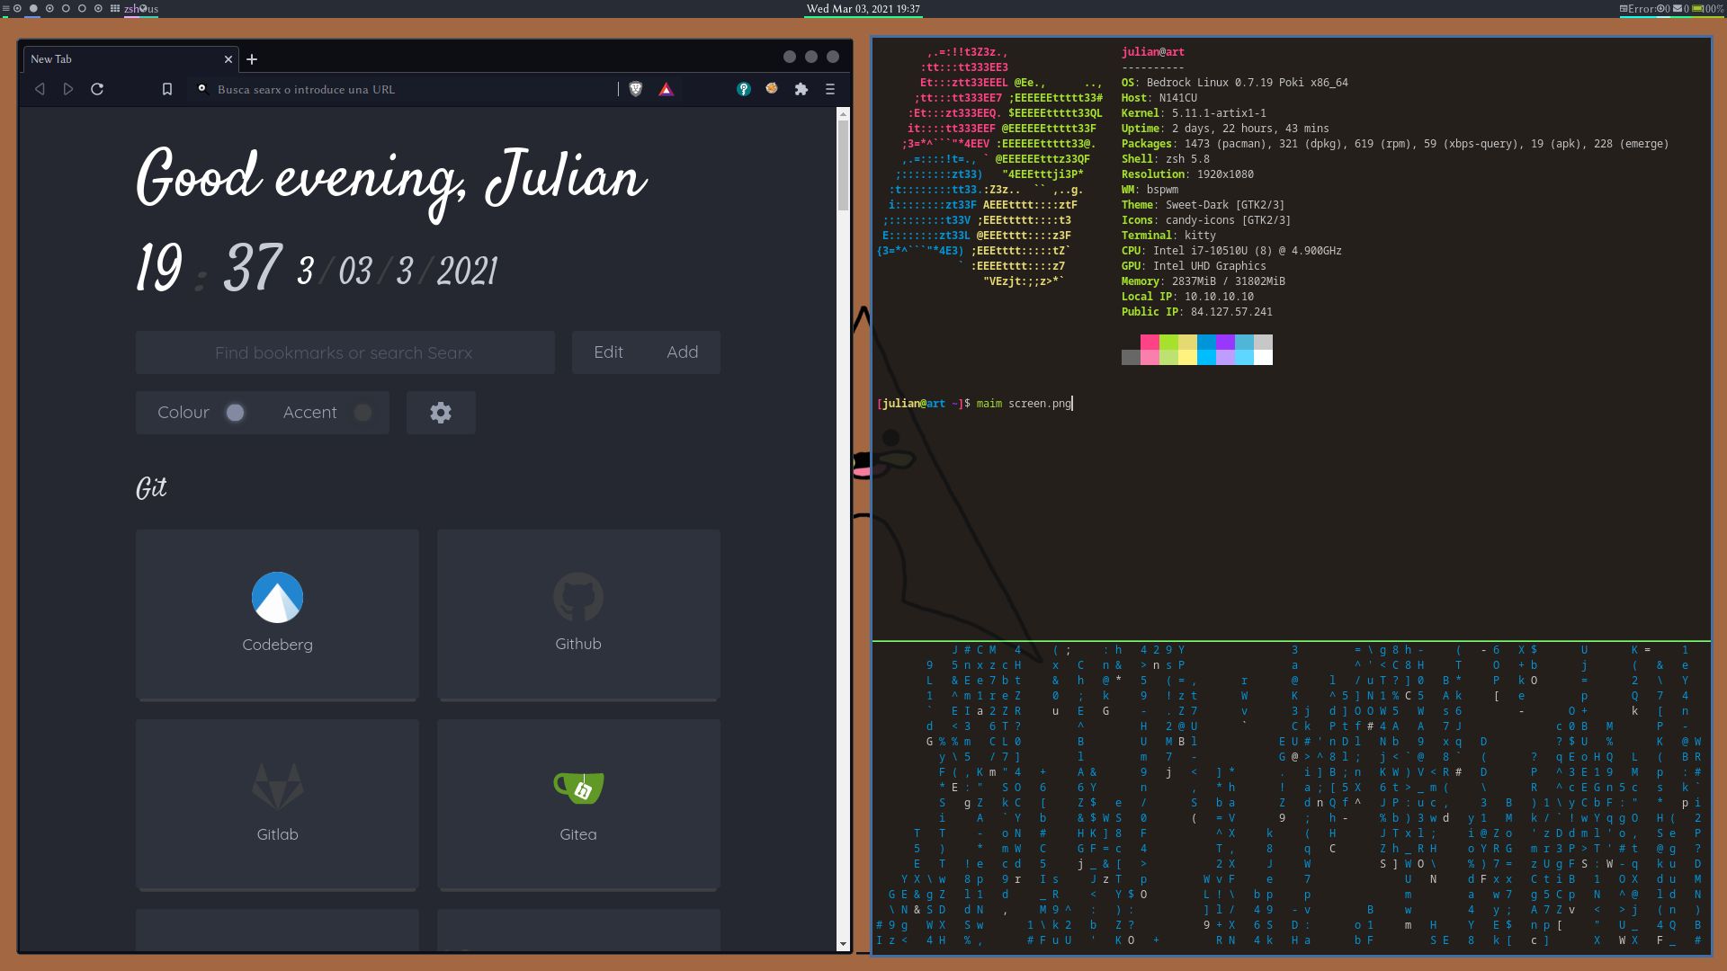Screen dimensions: 1727x971
Task: Click the browser extensions puzzle icon
Action: point(801,89)
